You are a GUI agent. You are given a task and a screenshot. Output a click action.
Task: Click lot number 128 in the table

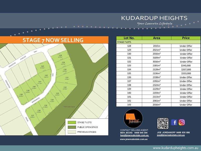coord(129,46)
